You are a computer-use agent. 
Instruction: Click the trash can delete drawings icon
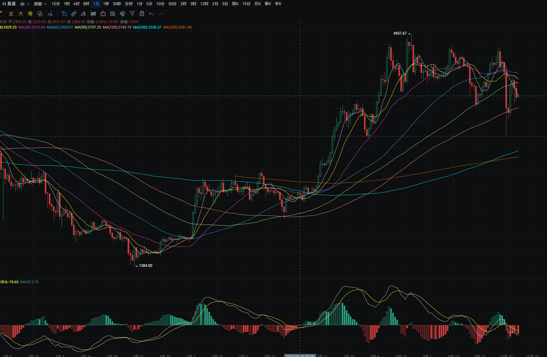[x=142, y=14]
